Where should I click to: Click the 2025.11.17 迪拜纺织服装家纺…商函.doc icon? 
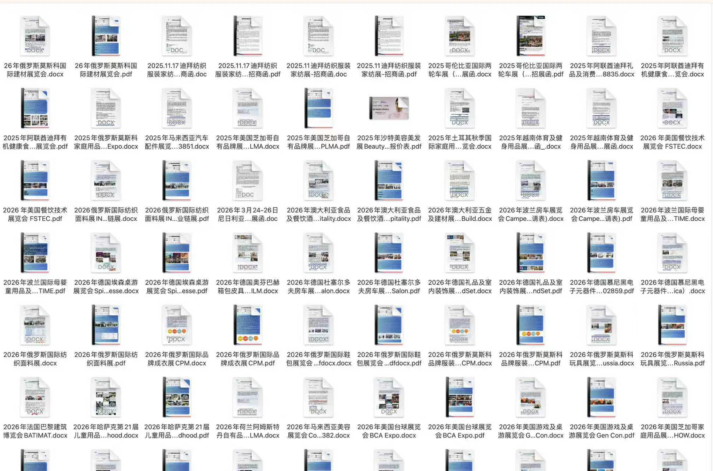point(177,36)
